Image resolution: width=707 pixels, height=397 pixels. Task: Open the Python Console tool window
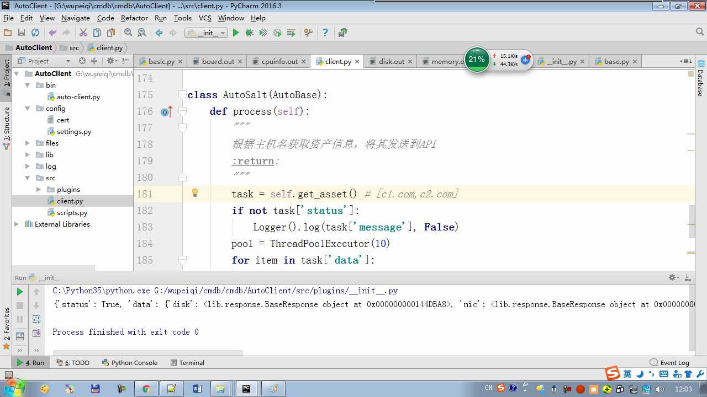tap(130, 363)
